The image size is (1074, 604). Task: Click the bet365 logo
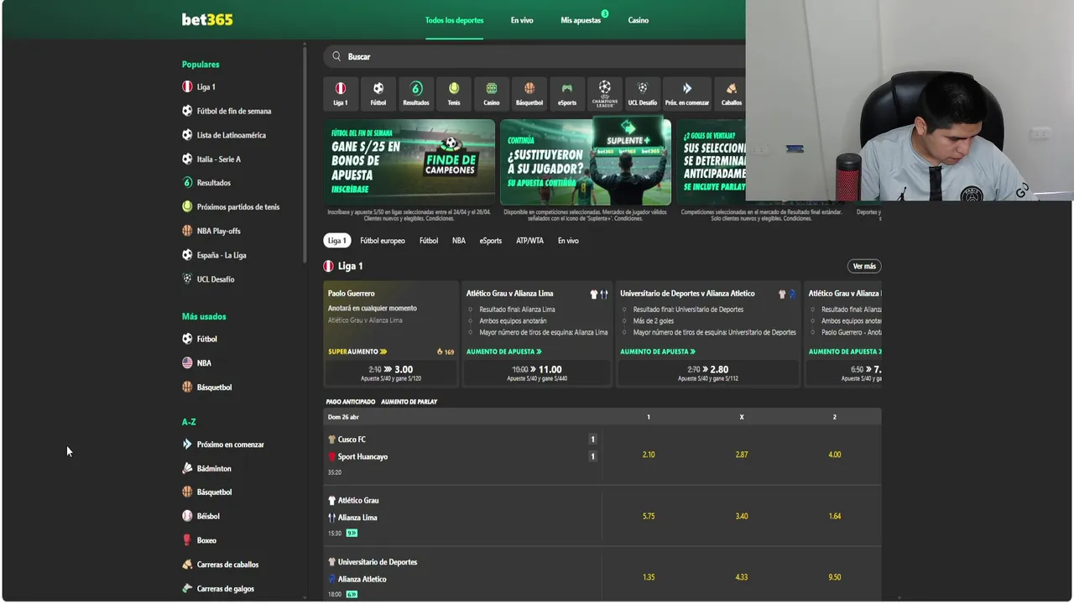pos(207,19)
